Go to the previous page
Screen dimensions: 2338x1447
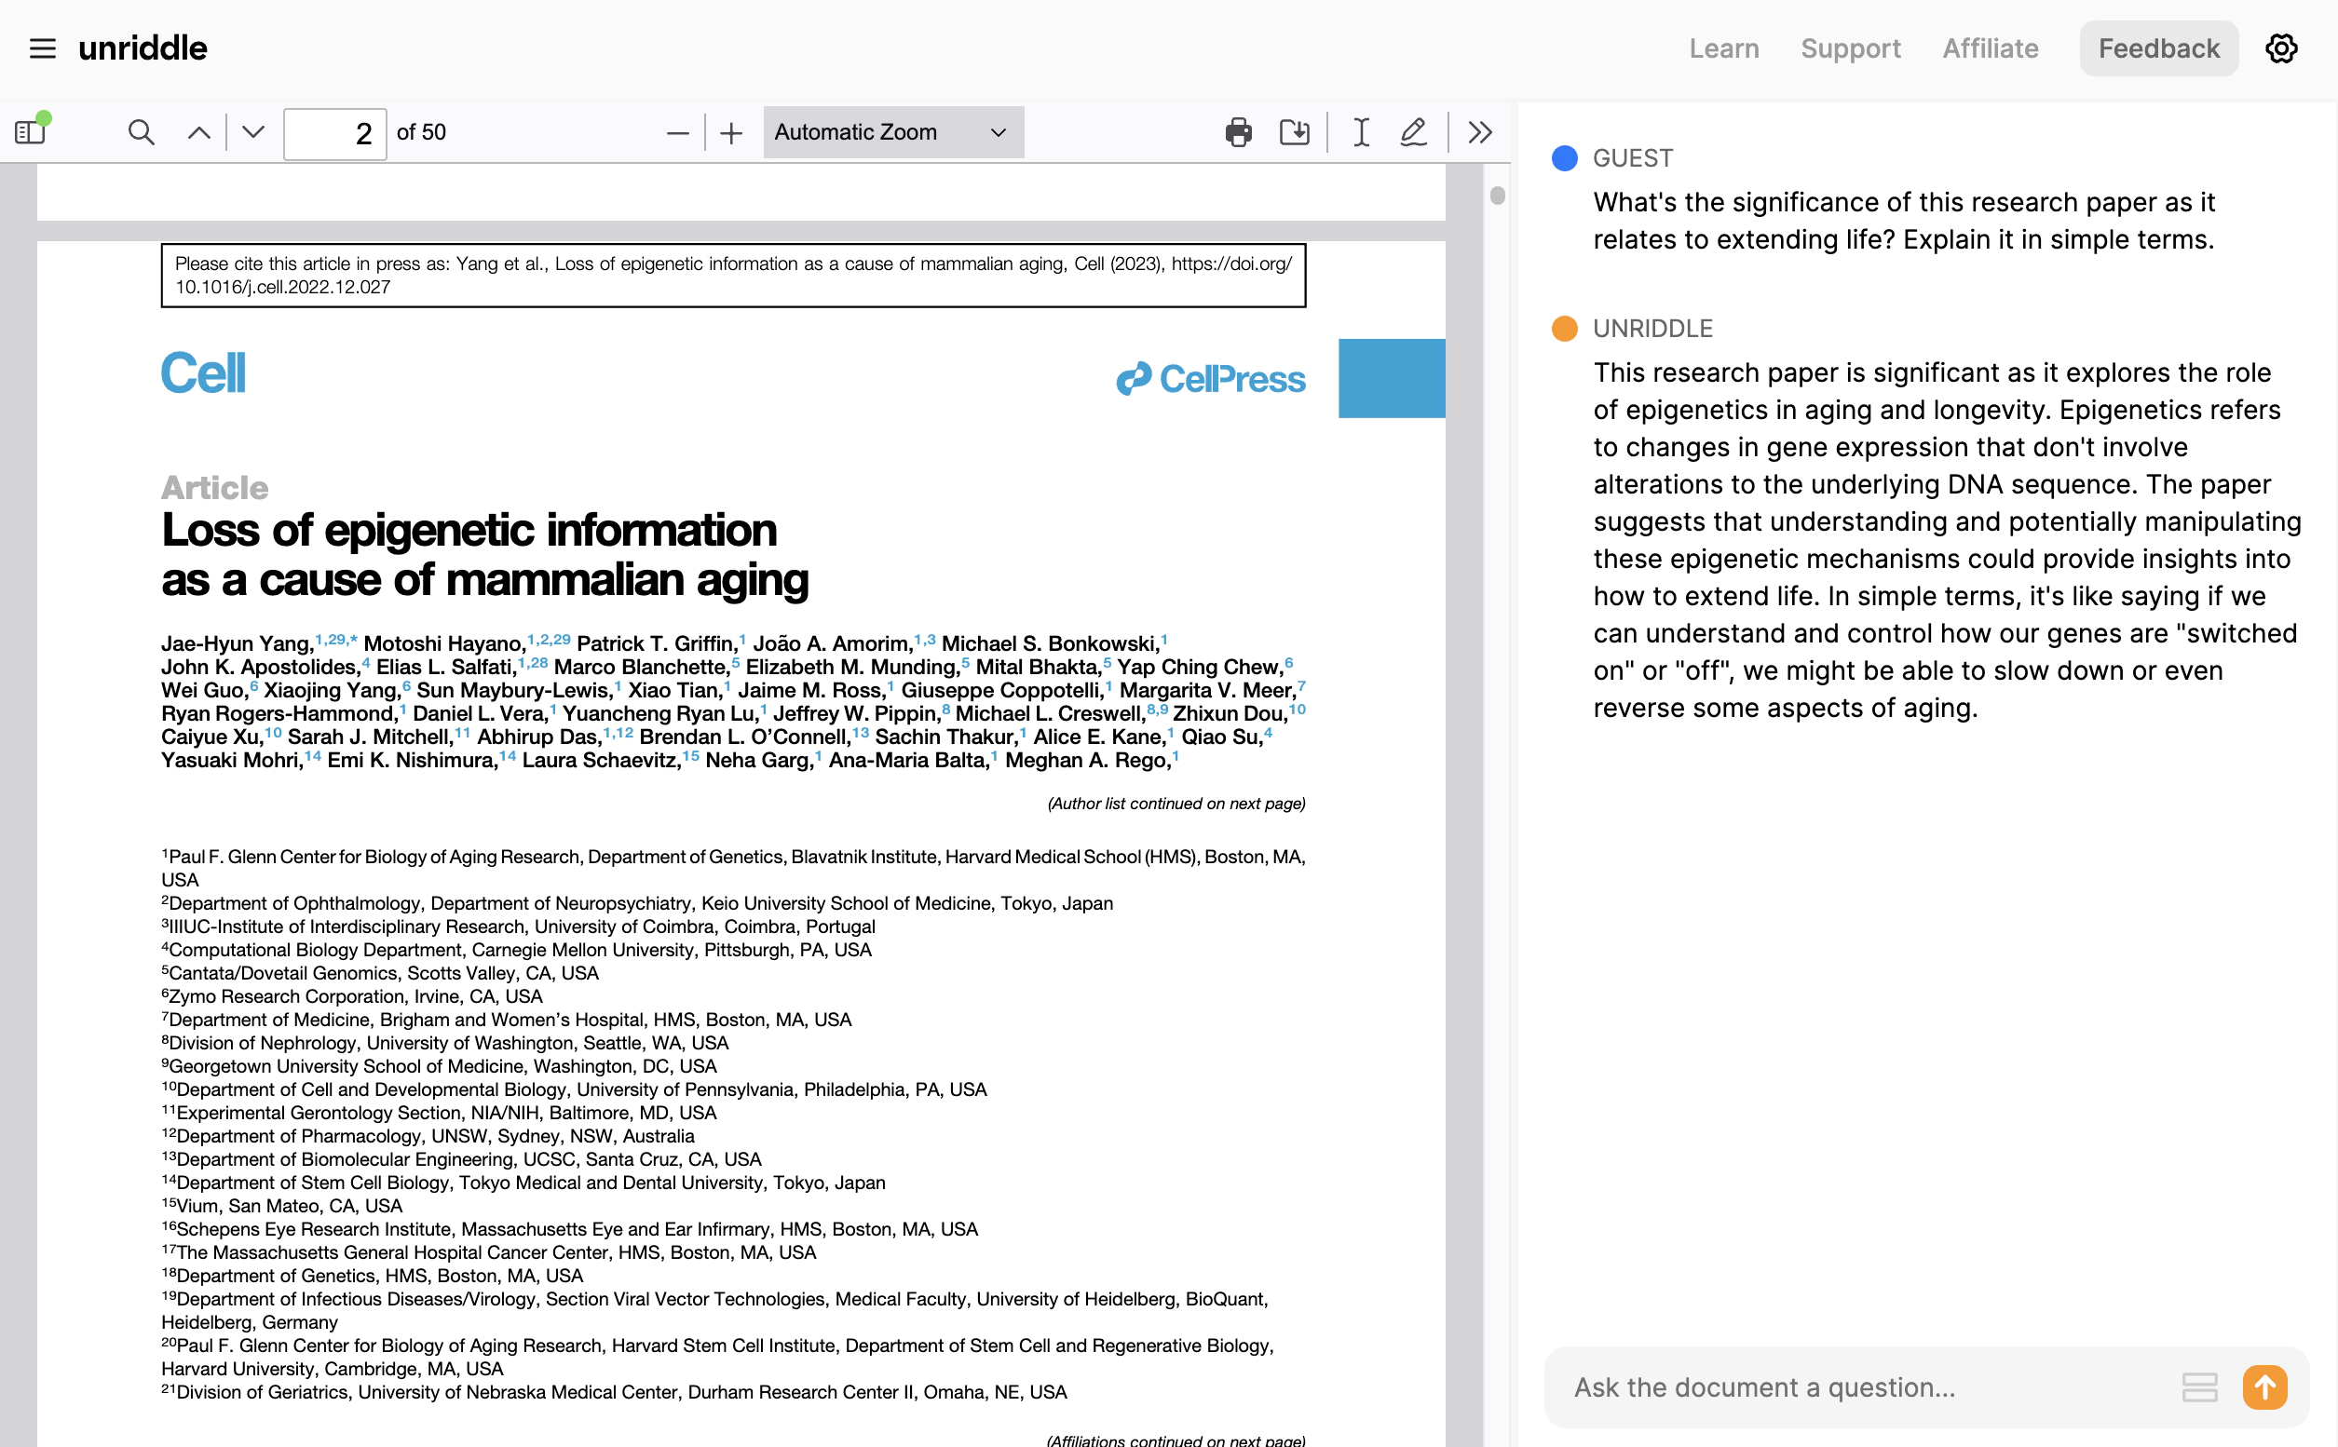coord(199,132)
